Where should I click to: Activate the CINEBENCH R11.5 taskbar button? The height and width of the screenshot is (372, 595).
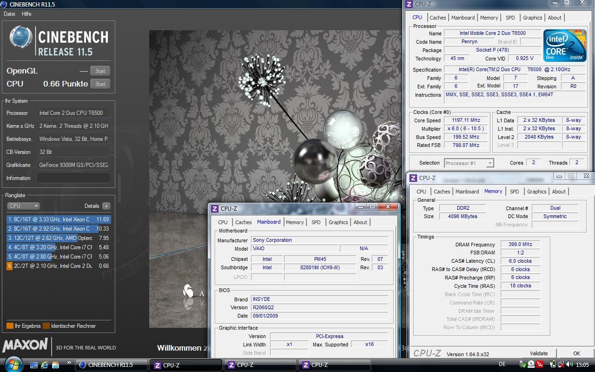point(112,365)
